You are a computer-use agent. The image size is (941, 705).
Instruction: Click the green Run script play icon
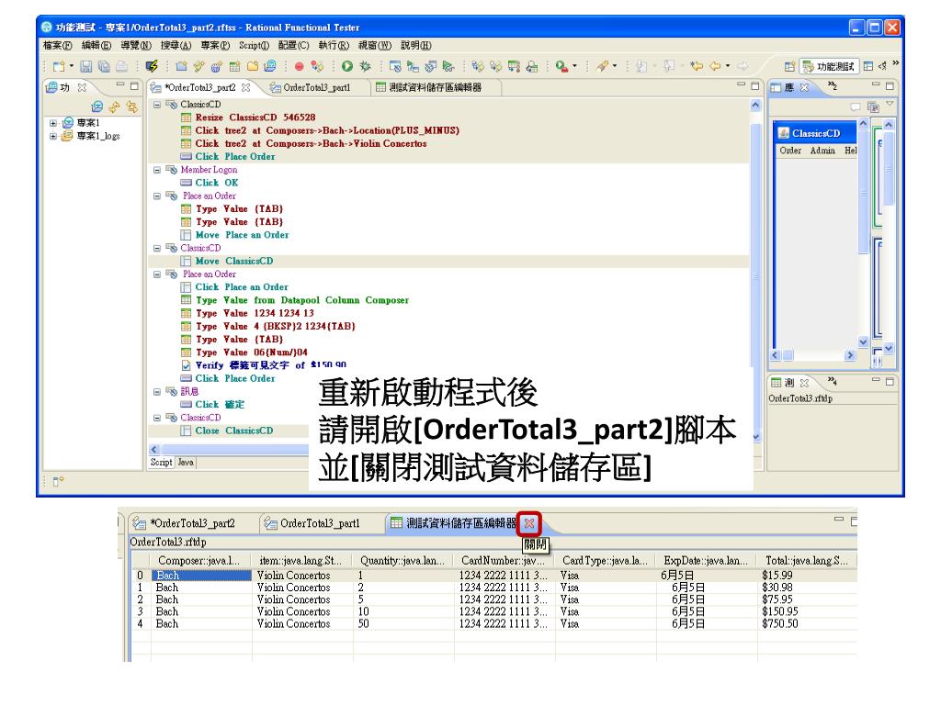click(x=346, y=66)
